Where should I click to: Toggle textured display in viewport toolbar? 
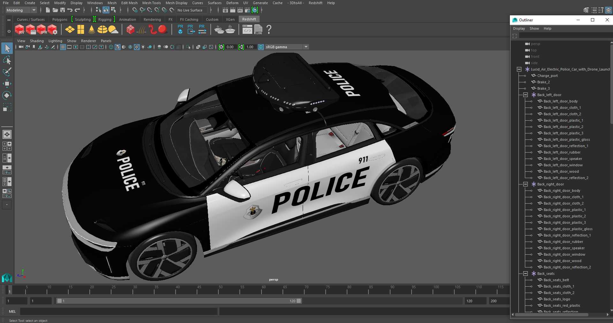137,47
